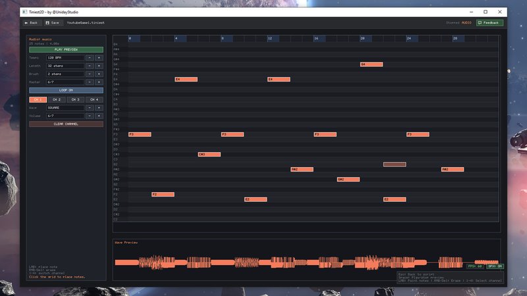Viewport: 527px width, 296px height.
Task: Click the Master field showing 6/7
Action: pyautogui.click(x=65, y=82)
